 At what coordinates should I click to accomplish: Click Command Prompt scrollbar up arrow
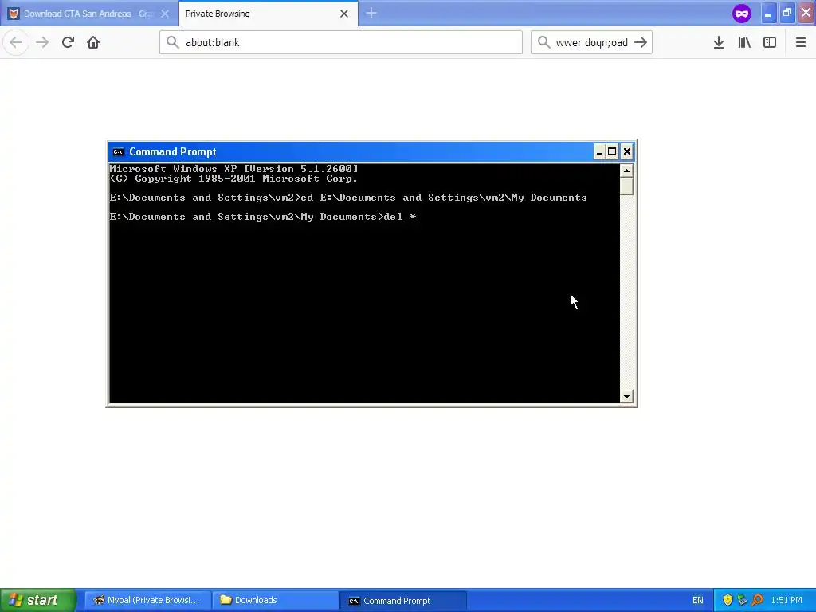click(626, 171)
